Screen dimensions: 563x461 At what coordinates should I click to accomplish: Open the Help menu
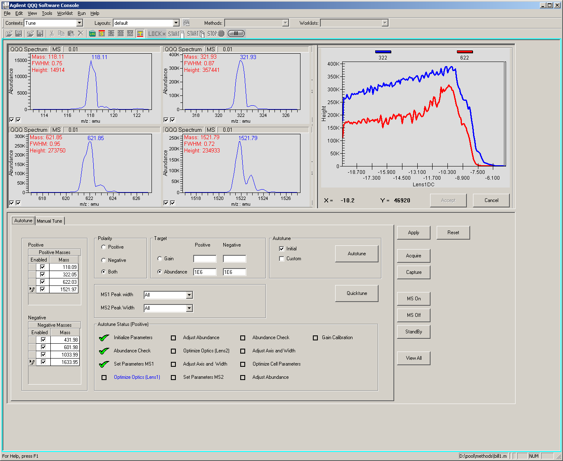tap(95, 13)
